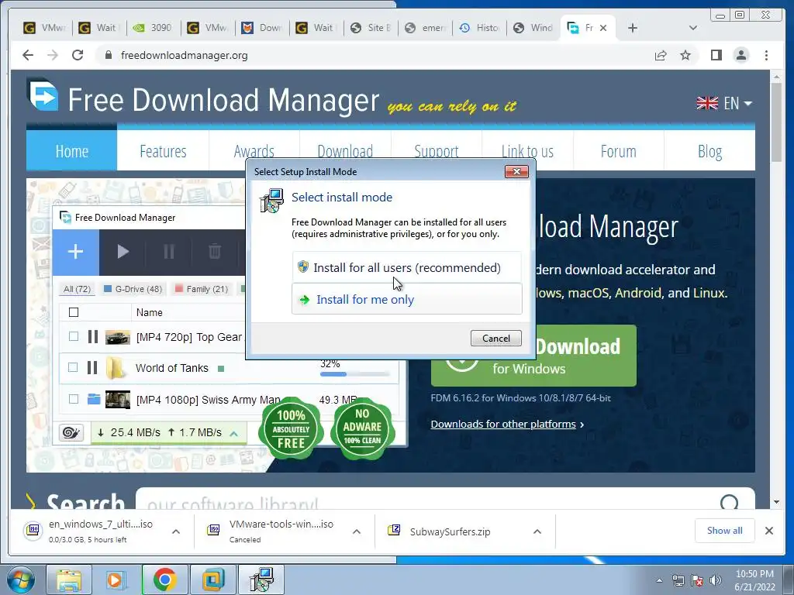794x595 pixels.
Task: Open the Awards menu item
Action: pos(254,151)
